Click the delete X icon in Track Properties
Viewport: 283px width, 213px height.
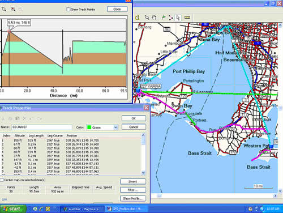[24, 118]
